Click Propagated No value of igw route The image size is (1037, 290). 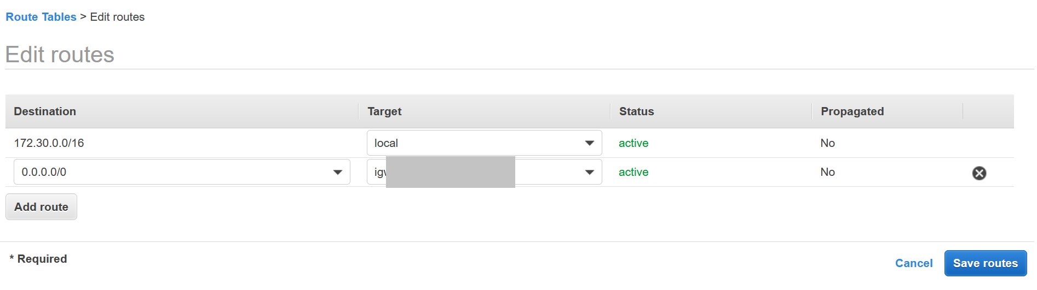point(827,172)
